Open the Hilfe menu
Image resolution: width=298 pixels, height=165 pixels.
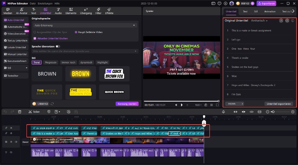point(57,3)
